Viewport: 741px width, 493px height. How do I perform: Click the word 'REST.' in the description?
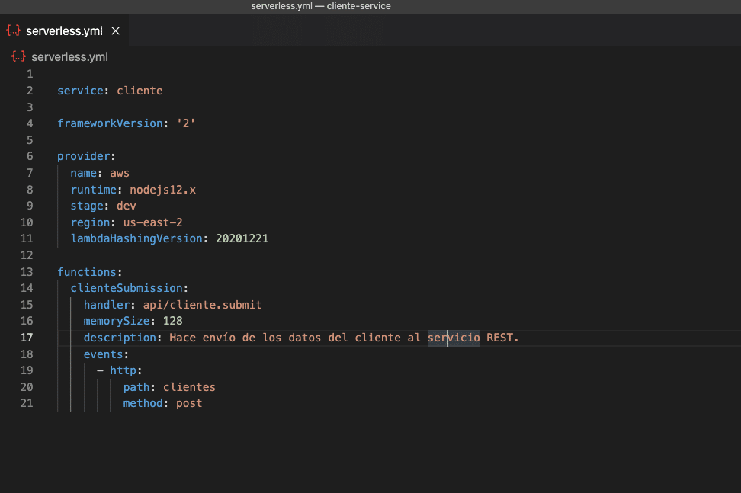point(502,338)
